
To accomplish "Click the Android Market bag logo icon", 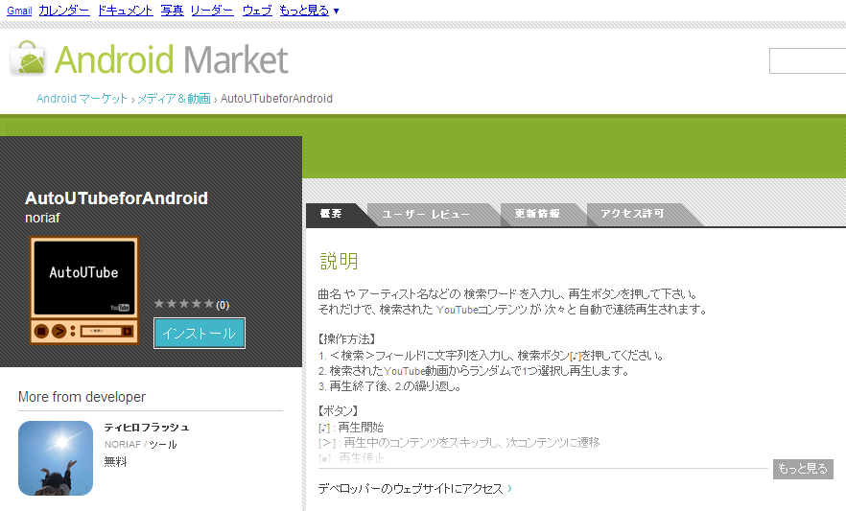I will click(x=28, y=58).
